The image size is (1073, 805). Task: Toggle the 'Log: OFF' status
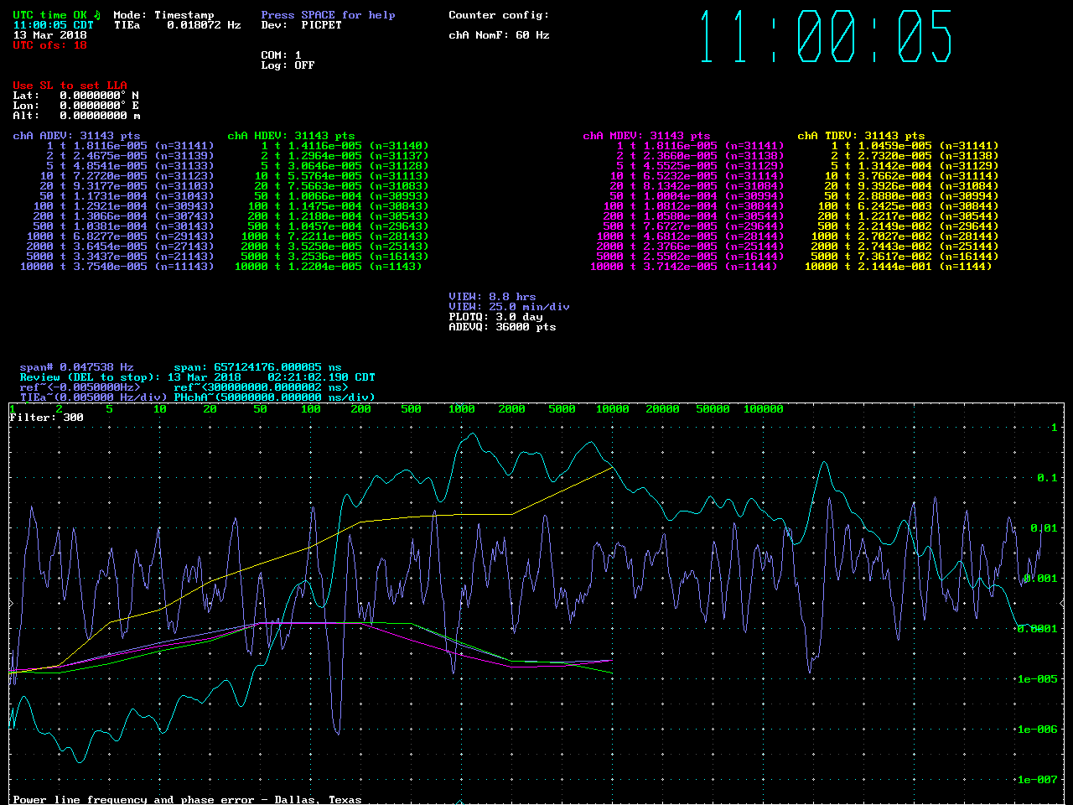(x=288, y=65)
